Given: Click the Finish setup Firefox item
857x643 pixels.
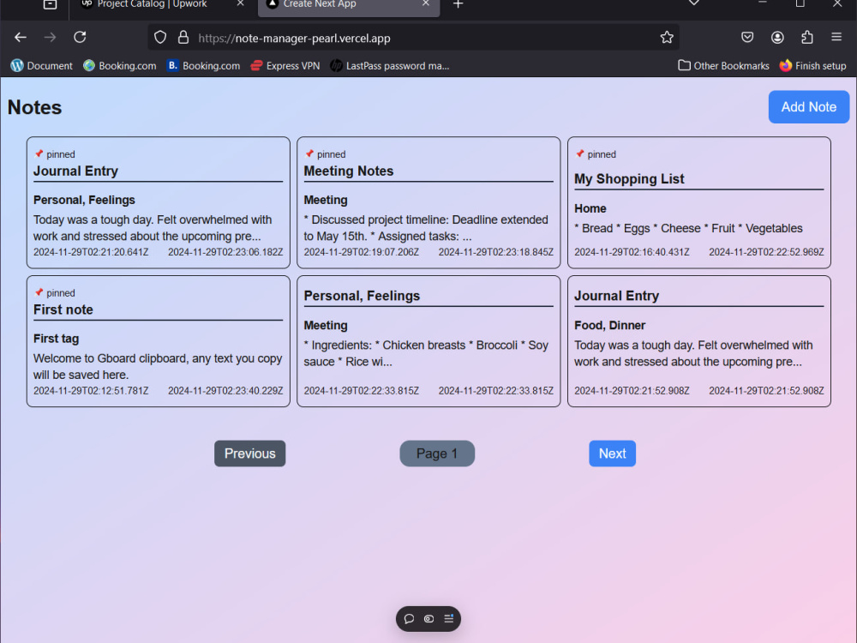Looking at the screenshot, I should click(x=812, y=66).
